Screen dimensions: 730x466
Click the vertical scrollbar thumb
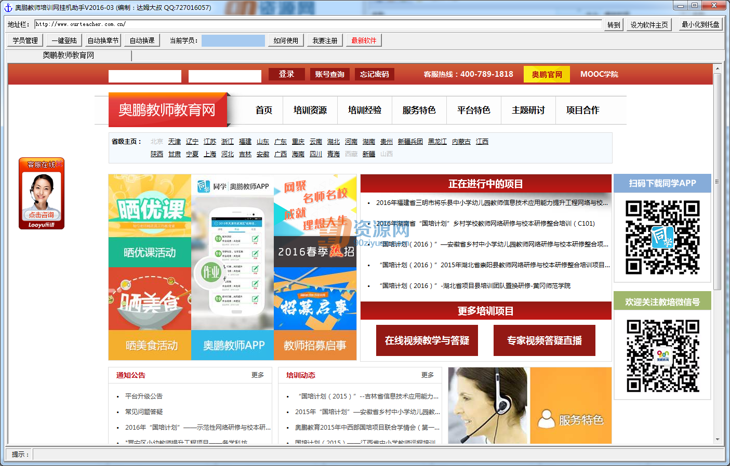718,182
